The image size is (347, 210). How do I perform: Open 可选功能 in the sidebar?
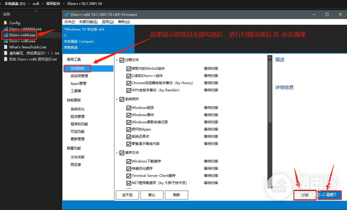[x=77, y=132]
